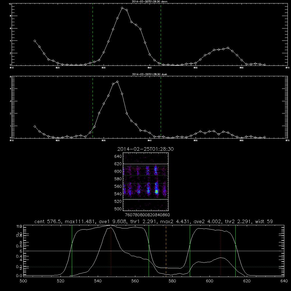Click the dusk plot title text
291x291 pixels.
[150, 74]
